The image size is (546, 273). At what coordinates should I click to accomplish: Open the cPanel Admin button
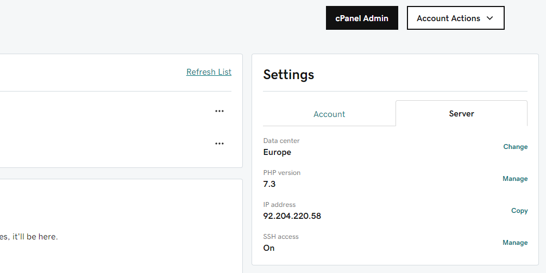[x=362, y=18]
